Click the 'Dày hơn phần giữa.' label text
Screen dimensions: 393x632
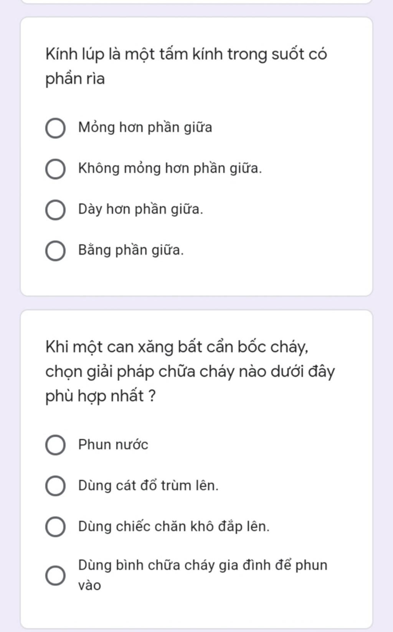pos(140,209)
